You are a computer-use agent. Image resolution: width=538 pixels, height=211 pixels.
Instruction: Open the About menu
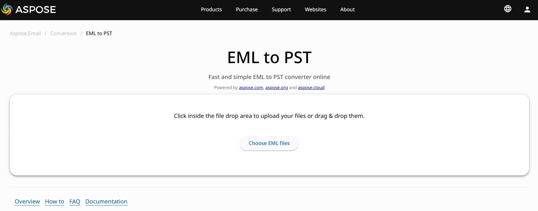(x=347, y=10)
